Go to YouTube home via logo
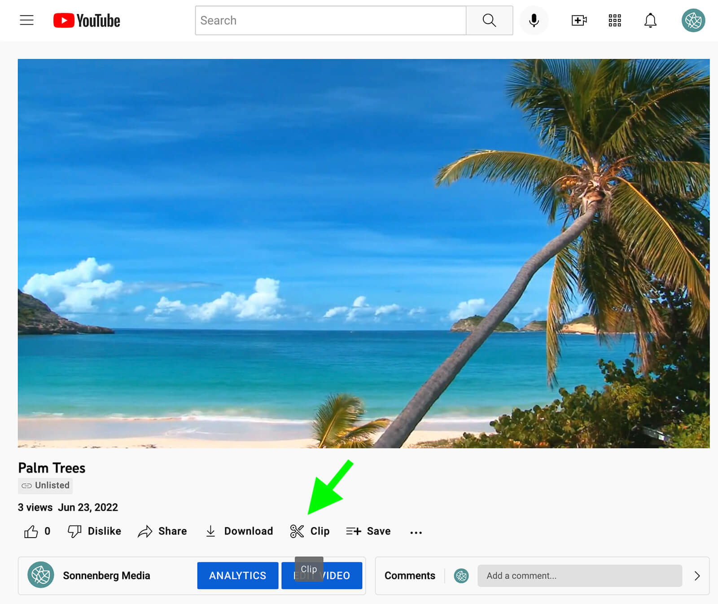This screenshot has width=718, height=604. pos(87,21)
